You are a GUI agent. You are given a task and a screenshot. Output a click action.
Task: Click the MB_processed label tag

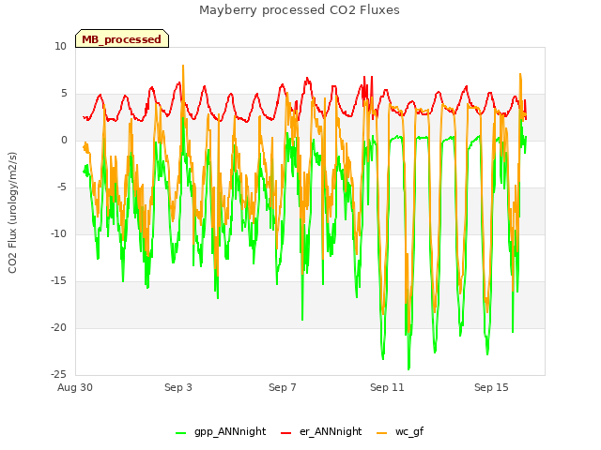point(122,38)
